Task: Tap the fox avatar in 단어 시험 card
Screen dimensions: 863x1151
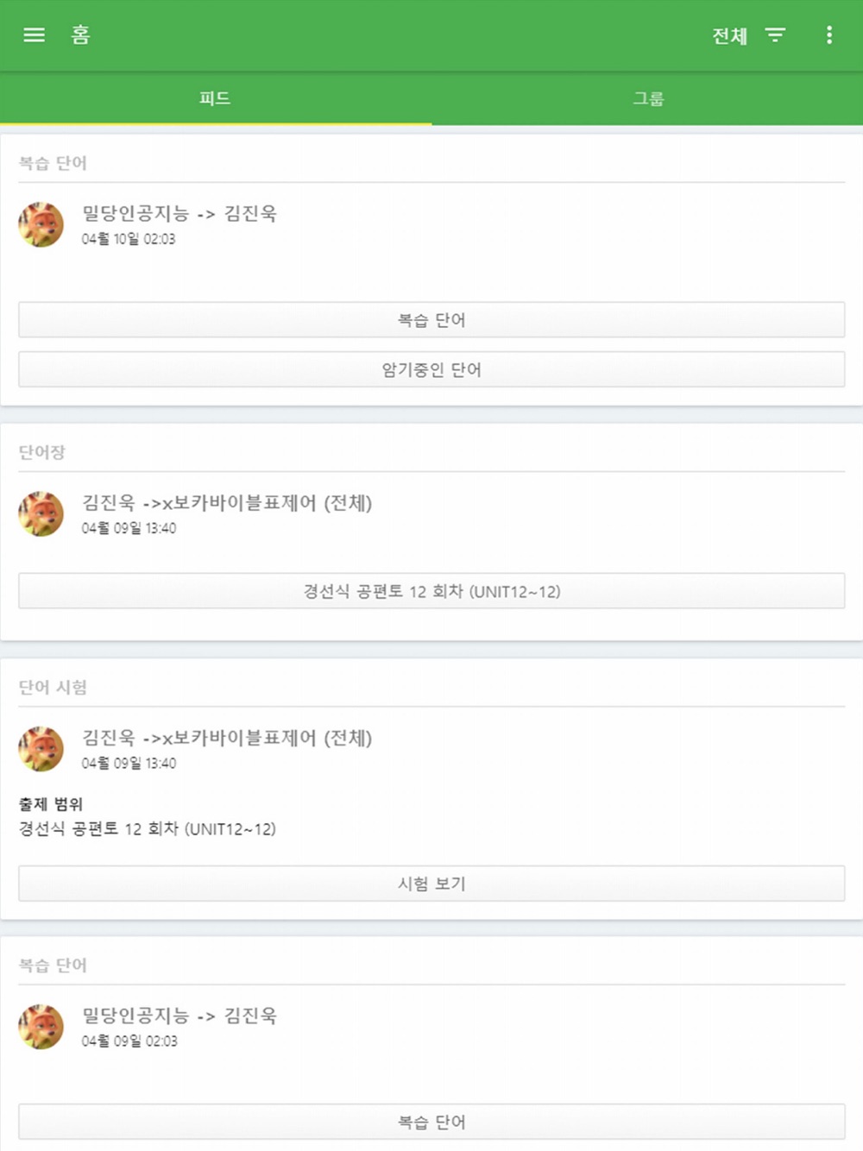Action: pos(41,748)
